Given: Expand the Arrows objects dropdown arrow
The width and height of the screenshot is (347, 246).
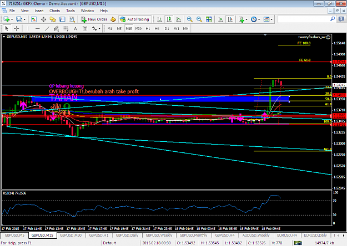Looking at the screenshot, I should tap(99, 28).
